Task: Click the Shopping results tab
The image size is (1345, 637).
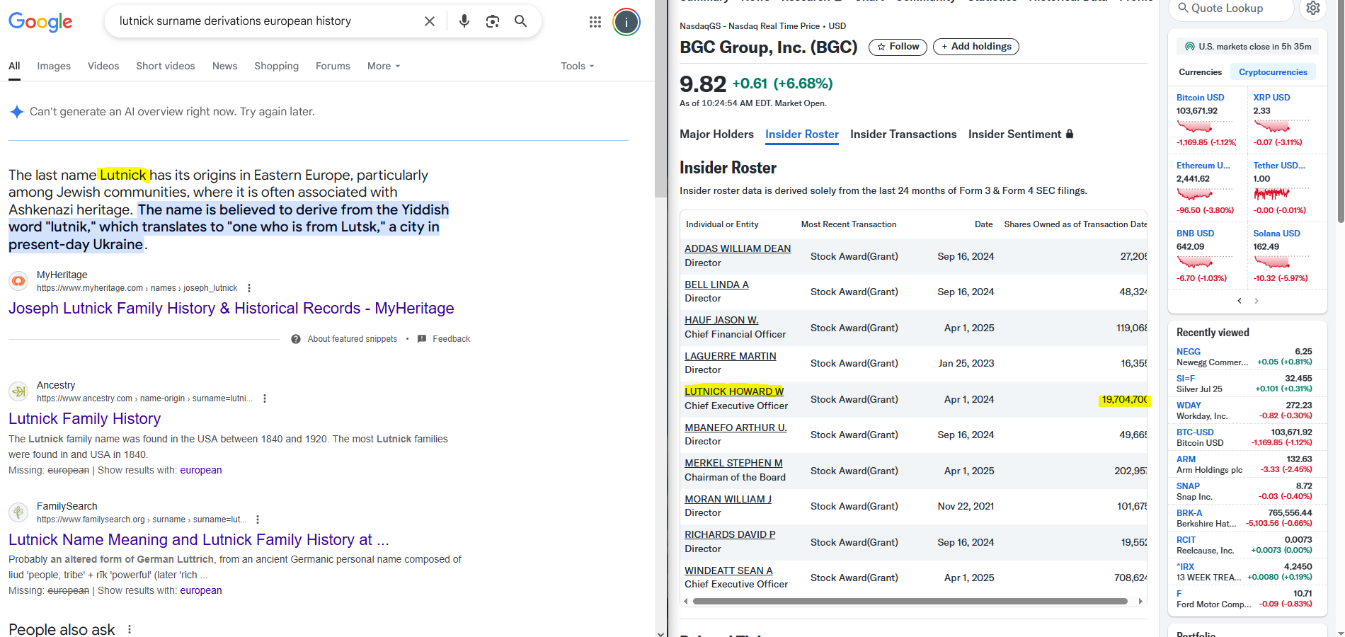Action: coord(276,66)
